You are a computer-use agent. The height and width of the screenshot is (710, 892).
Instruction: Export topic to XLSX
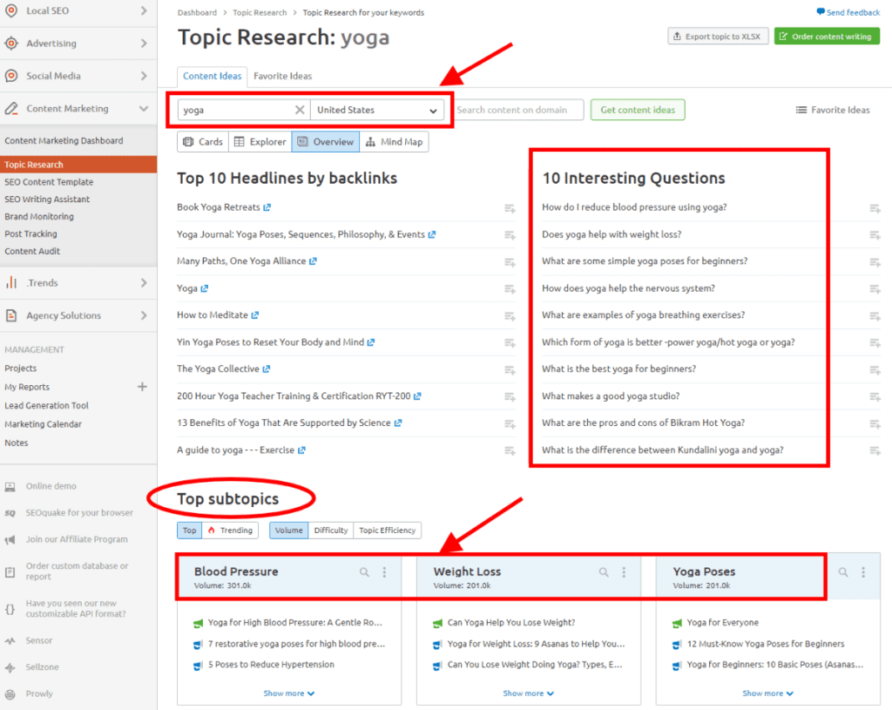click(x=718, y=37)
